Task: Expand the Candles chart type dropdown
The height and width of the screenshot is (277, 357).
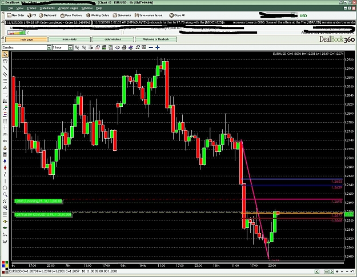Action: pos(49,47)
